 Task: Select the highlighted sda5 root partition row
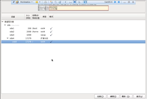point(73,42)
